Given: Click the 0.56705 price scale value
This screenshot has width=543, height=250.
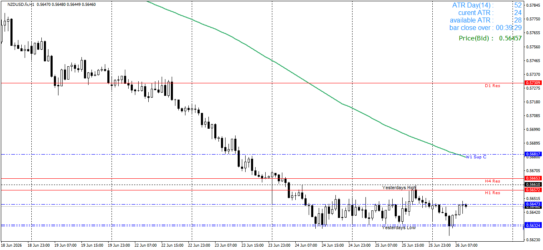Looking at the screenshot, I should (x=533, y=170).
